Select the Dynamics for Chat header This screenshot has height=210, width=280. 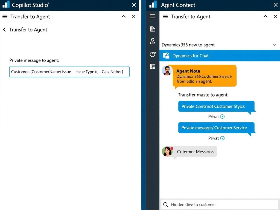(220, 56)
